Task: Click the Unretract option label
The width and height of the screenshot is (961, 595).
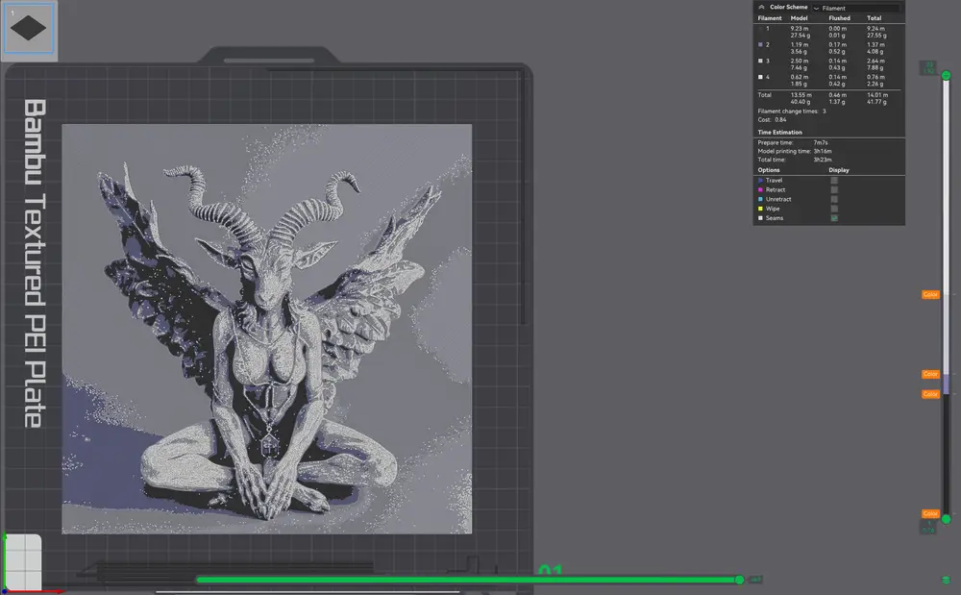Action: [778, 199]
